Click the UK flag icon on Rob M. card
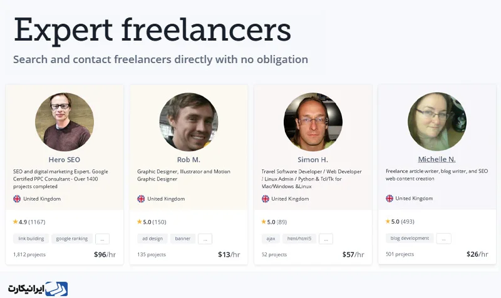The width and height of the screenshot is (501, 298). pos(141,199)
